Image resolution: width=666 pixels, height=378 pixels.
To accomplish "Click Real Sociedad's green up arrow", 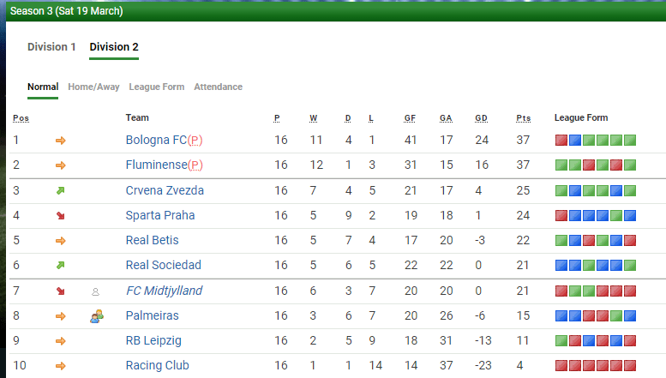I will click(61, 266).
